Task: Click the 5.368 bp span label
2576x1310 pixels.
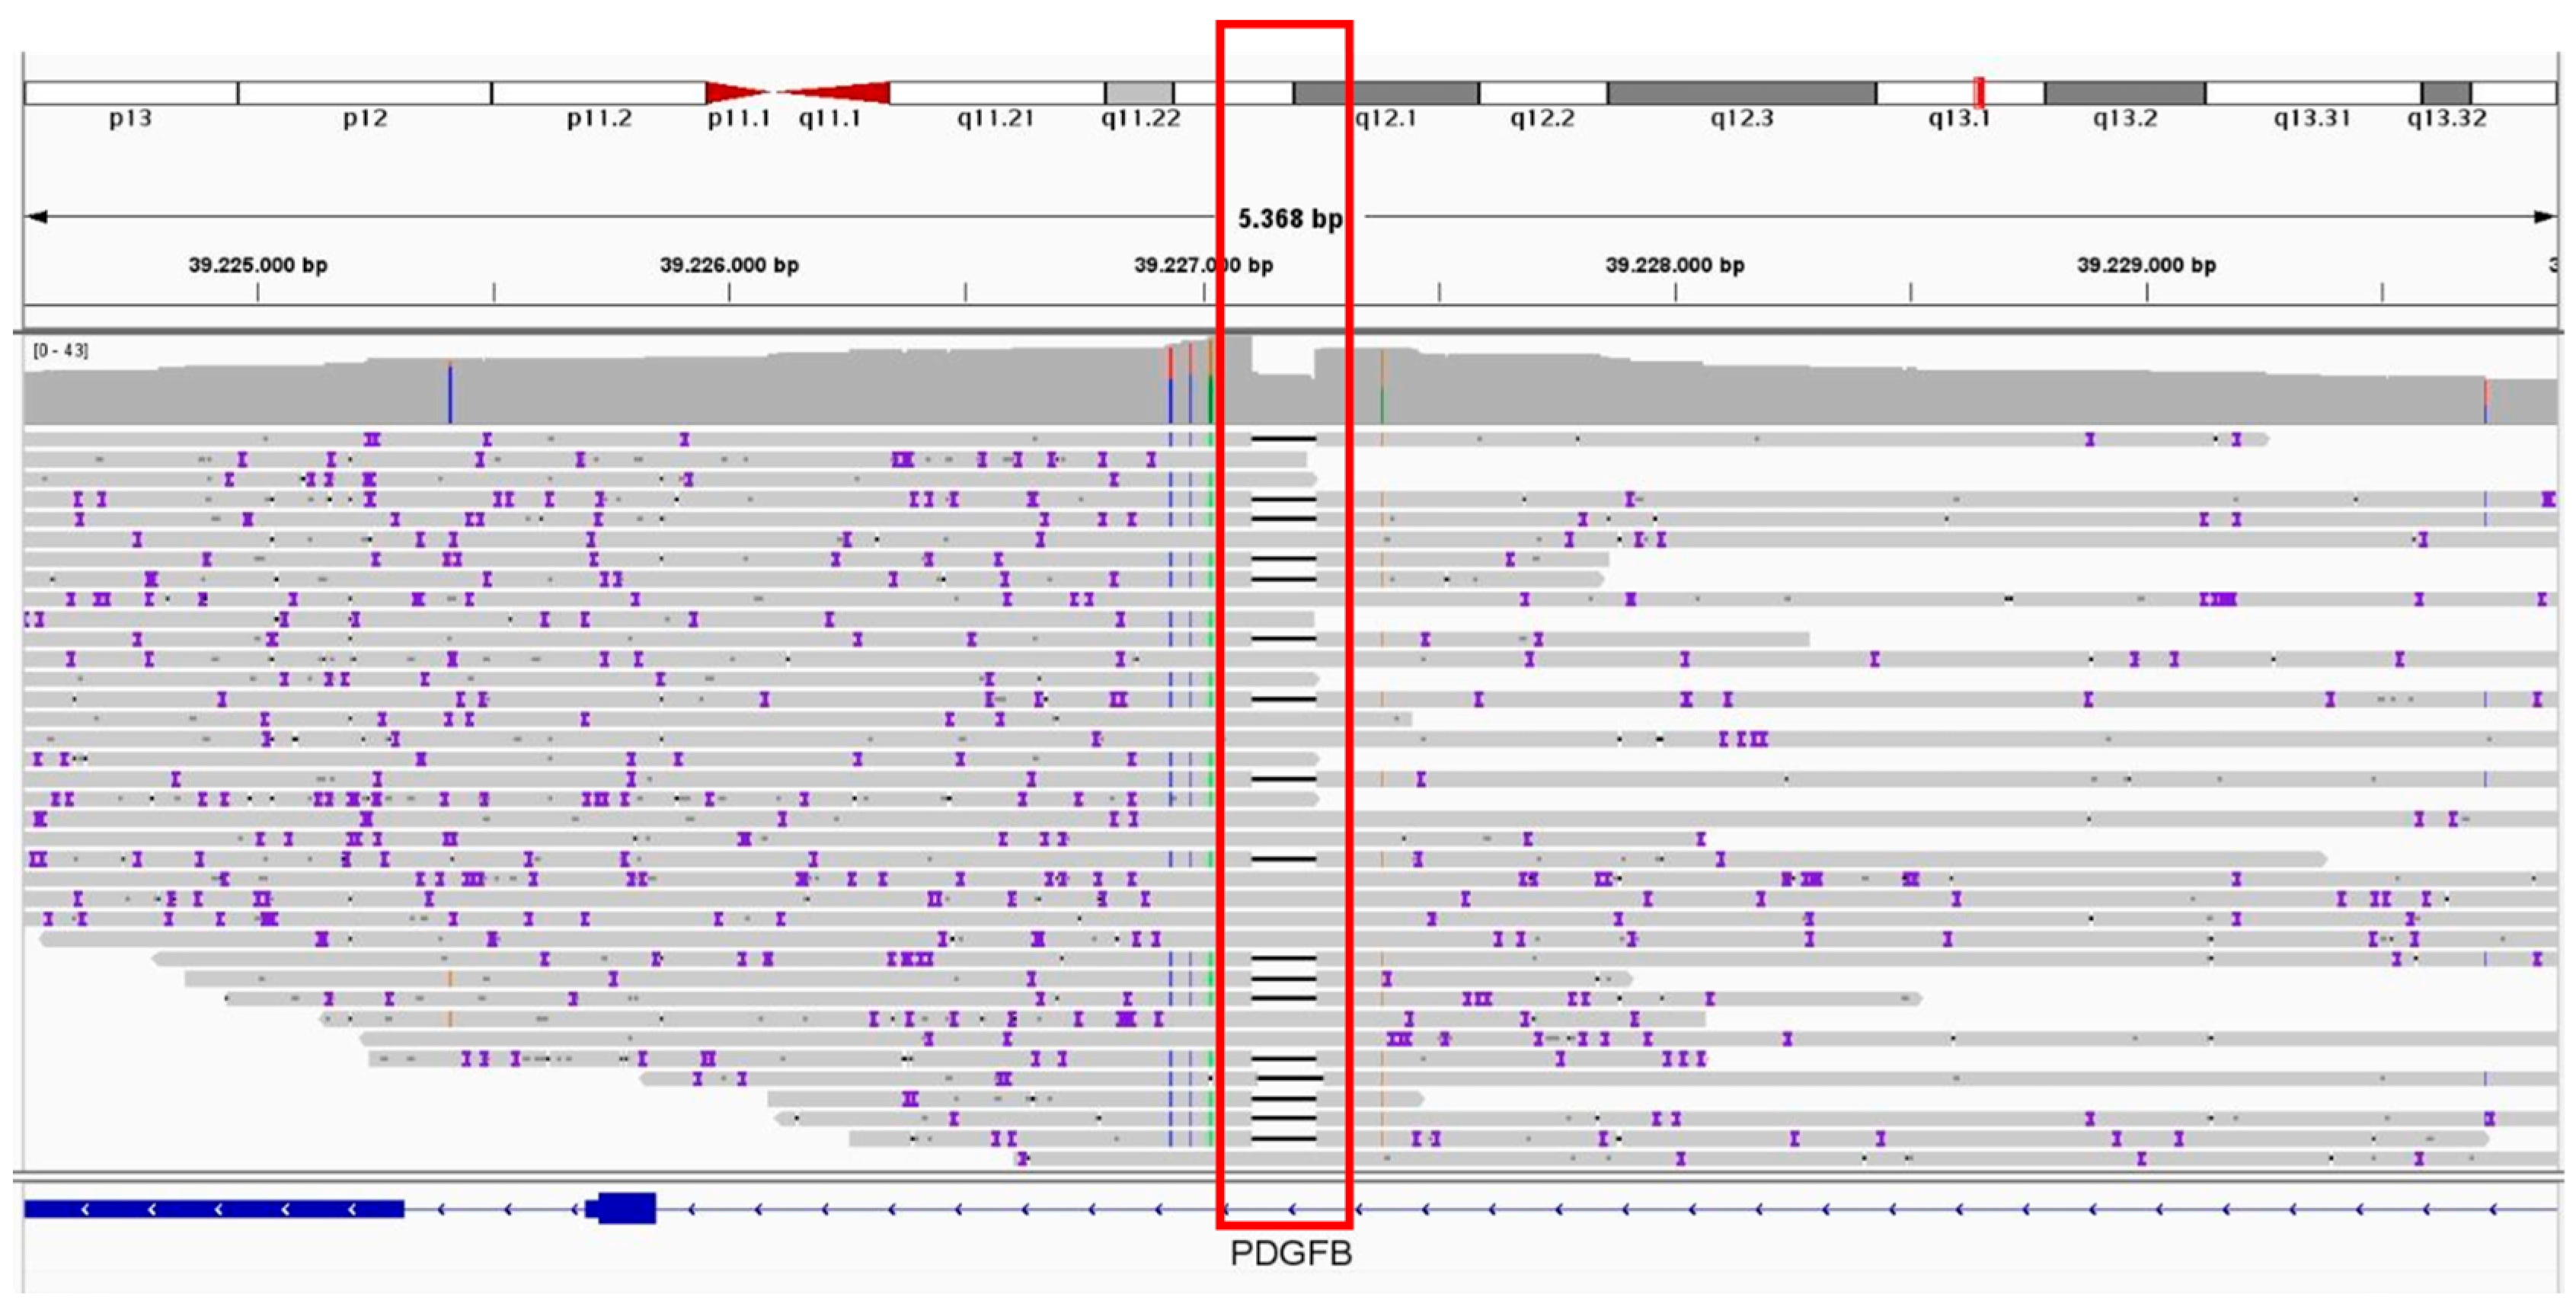Action: tap(1290, 218)
